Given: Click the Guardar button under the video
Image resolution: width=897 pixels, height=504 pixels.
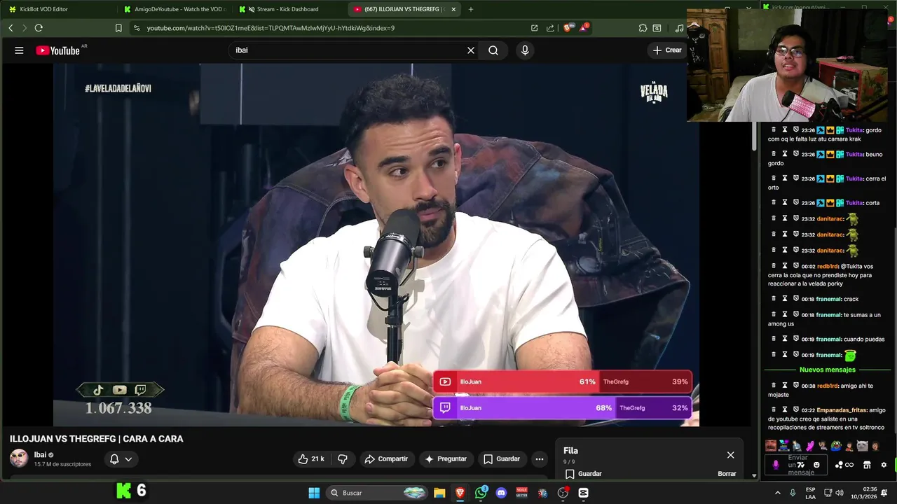Looking at the screenshot, I should [x=502, y=459].
